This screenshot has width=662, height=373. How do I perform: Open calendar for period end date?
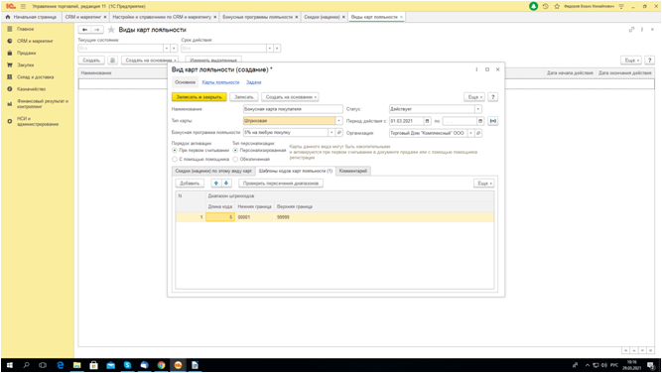(x=480, y=121)
